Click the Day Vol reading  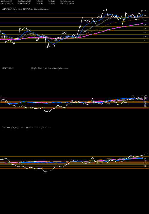click(67, 4)
